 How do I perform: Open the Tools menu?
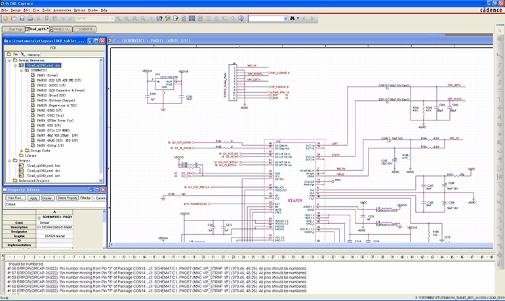(x=47, y=10)
